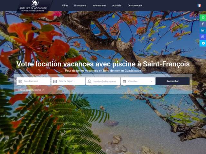The width and height of the screenshot is (206, 154).
Task: Open the WhatsApp share icon
Action: pyautogui.click(x=203, y=18)
